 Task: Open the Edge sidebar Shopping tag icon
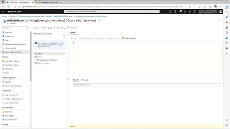227,17
